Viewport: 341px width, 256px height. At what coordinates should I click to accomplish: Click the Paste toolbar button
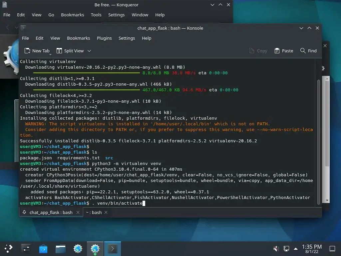(x=284, y=51)
